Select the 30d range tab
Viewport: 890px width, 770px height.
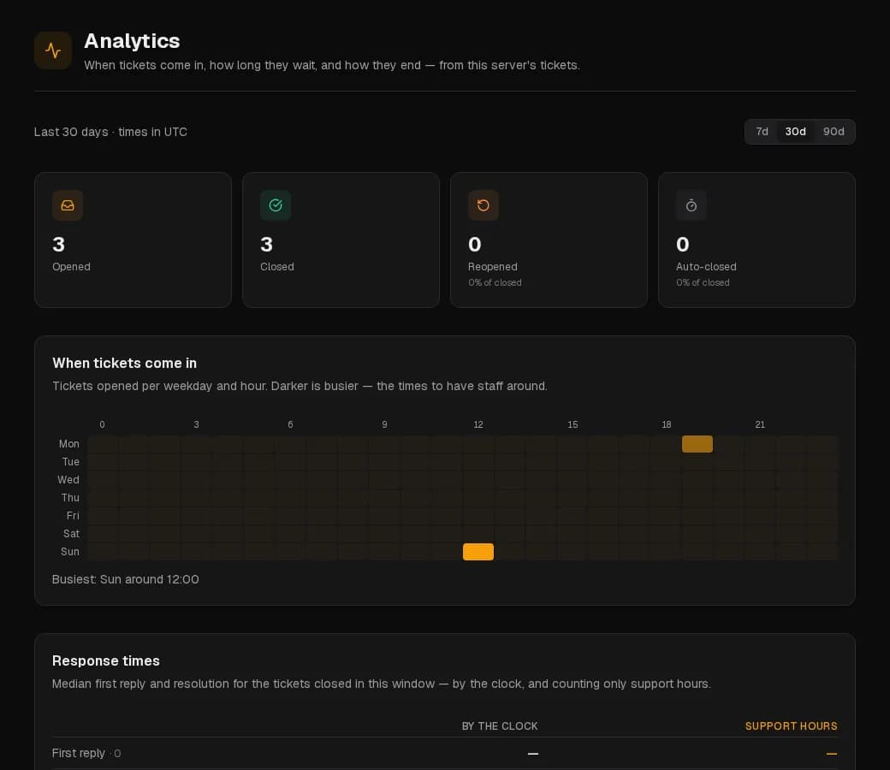point(795,132)
